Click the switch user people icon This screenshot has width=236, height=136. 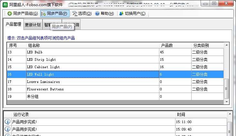121,14
